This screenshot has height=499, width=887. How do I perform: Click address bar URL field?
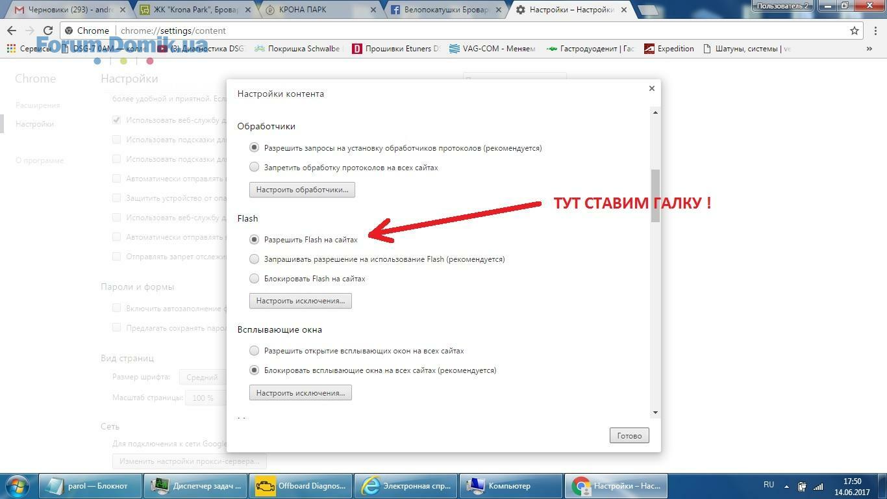[455, 31]
